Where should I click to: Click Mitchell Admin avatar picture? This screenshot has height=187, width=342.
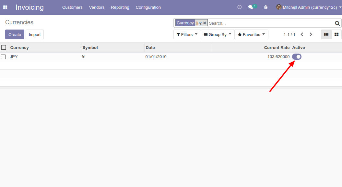[278, 7]
